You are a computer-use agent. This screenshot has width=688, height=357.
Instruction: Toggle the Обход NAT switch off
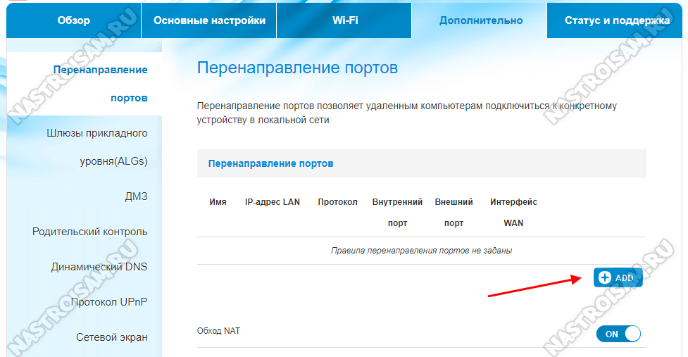[618, 334]
